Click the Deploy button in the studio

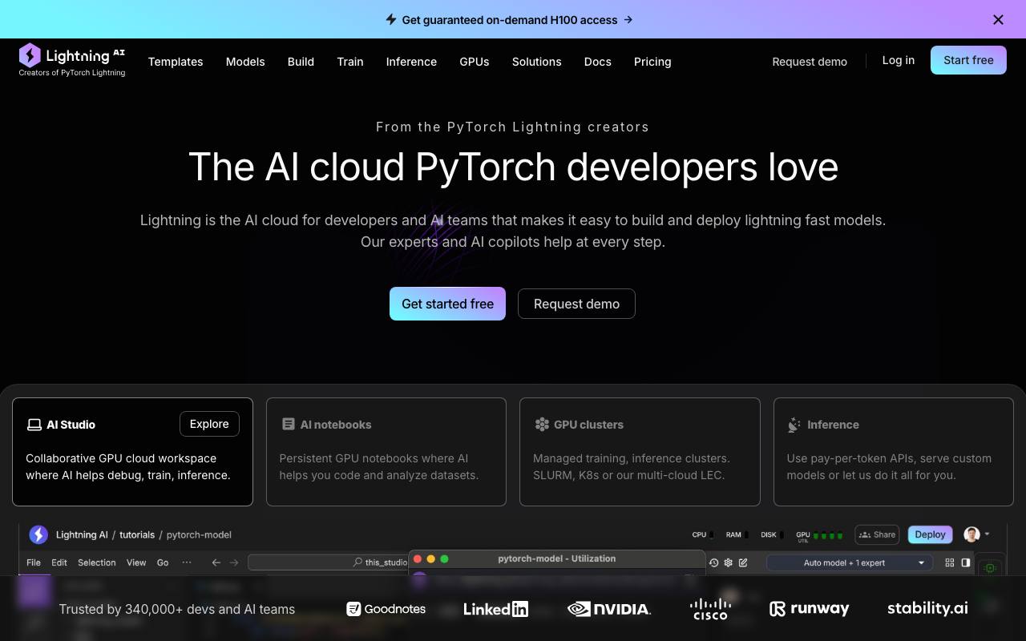(930, 534)
